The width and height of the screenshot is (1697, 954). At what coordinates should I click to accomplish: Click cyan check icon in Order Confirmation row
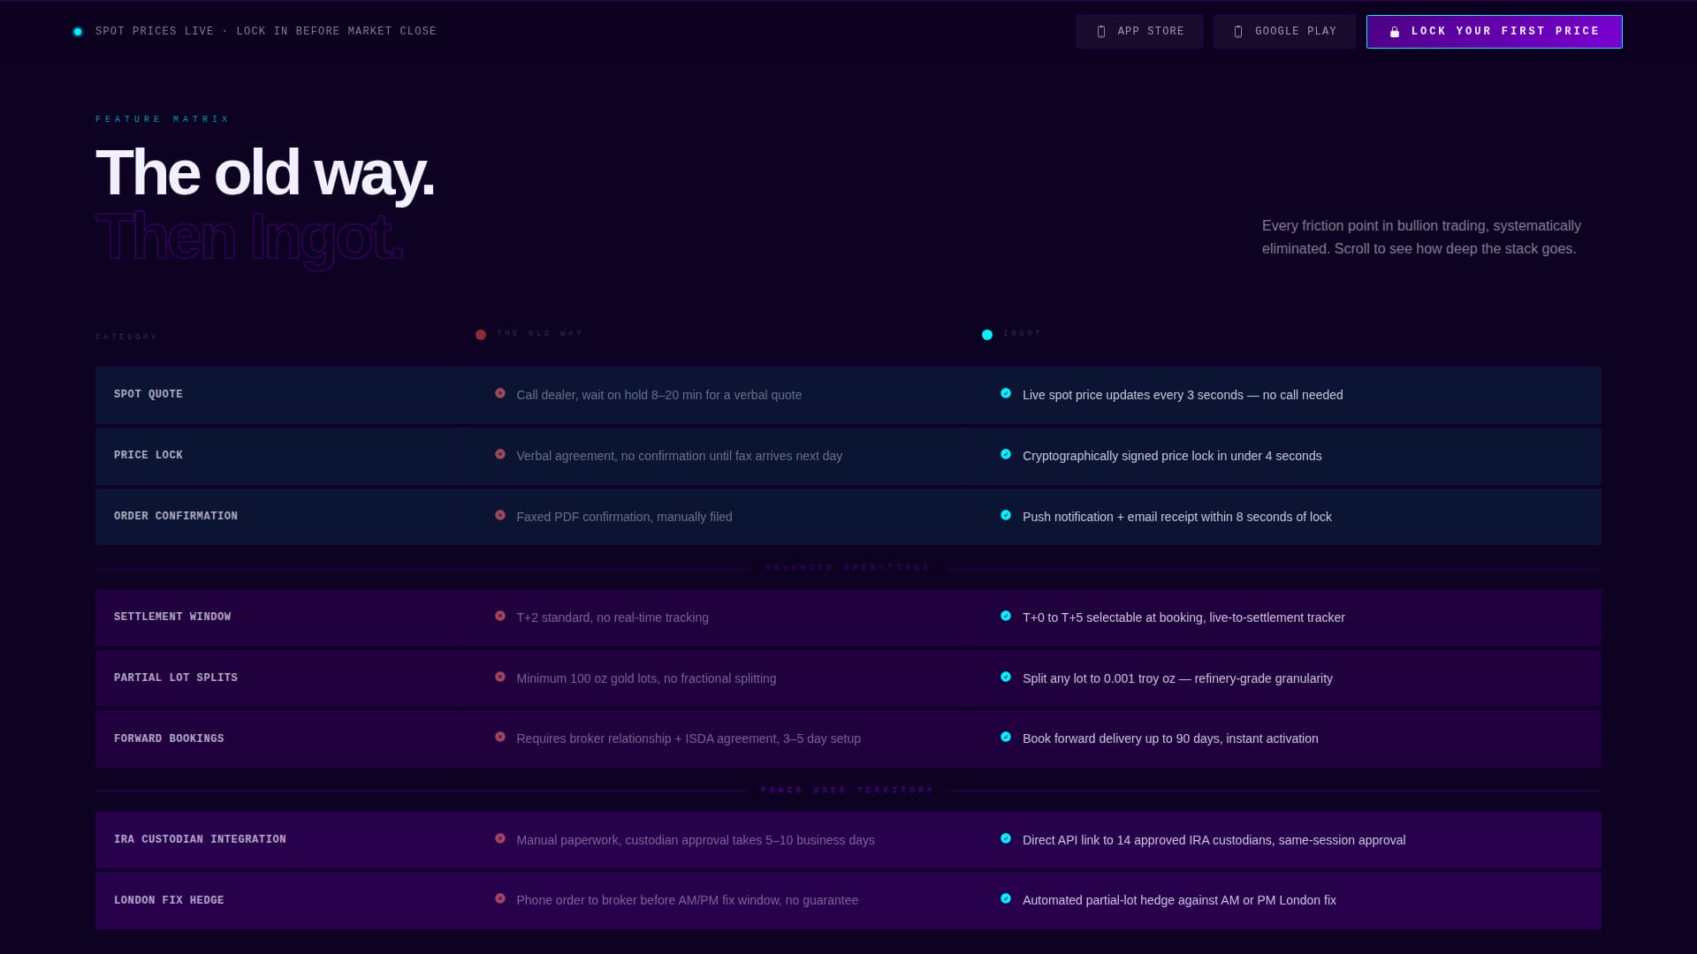click(x=1006, y=515)
